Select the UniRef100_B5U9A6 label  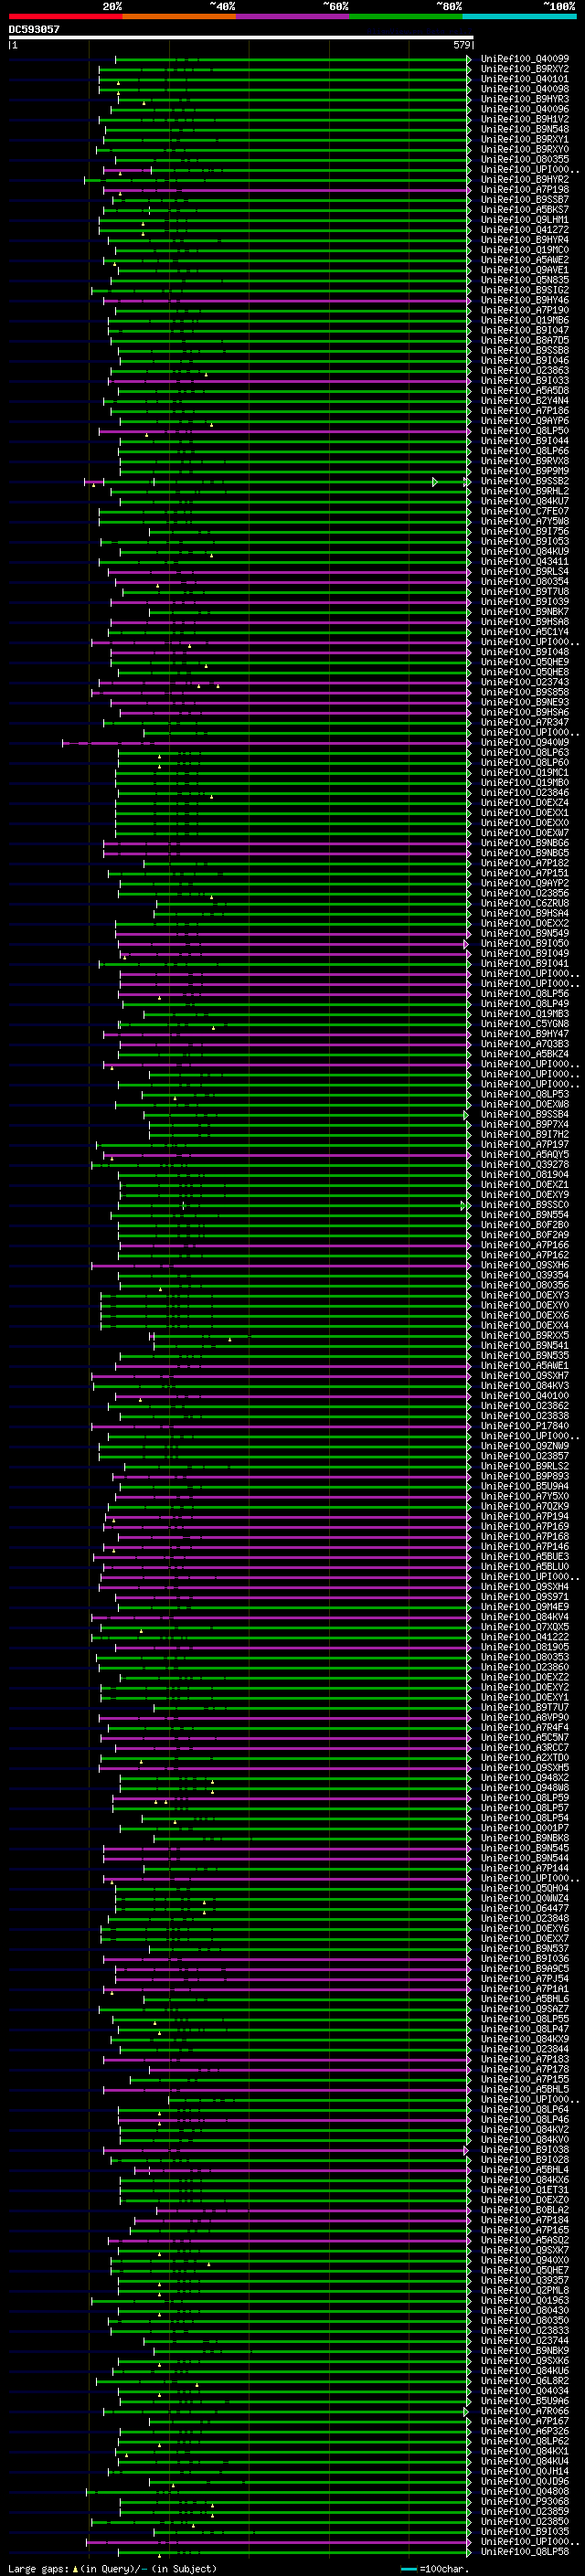(x=525, y=2401)
